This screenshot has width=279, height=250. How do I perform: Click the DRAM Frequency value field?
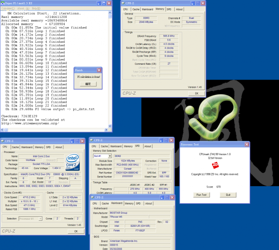[x=169, y=36]
